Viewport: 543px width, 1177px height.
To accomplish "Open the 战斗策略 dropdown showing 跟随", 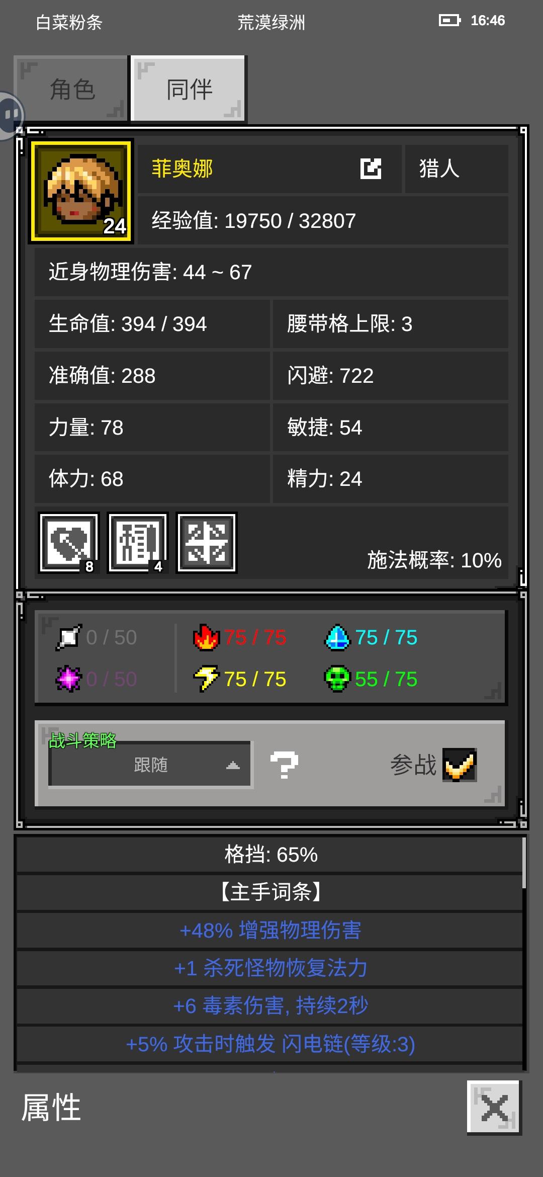I will (150, 765).
